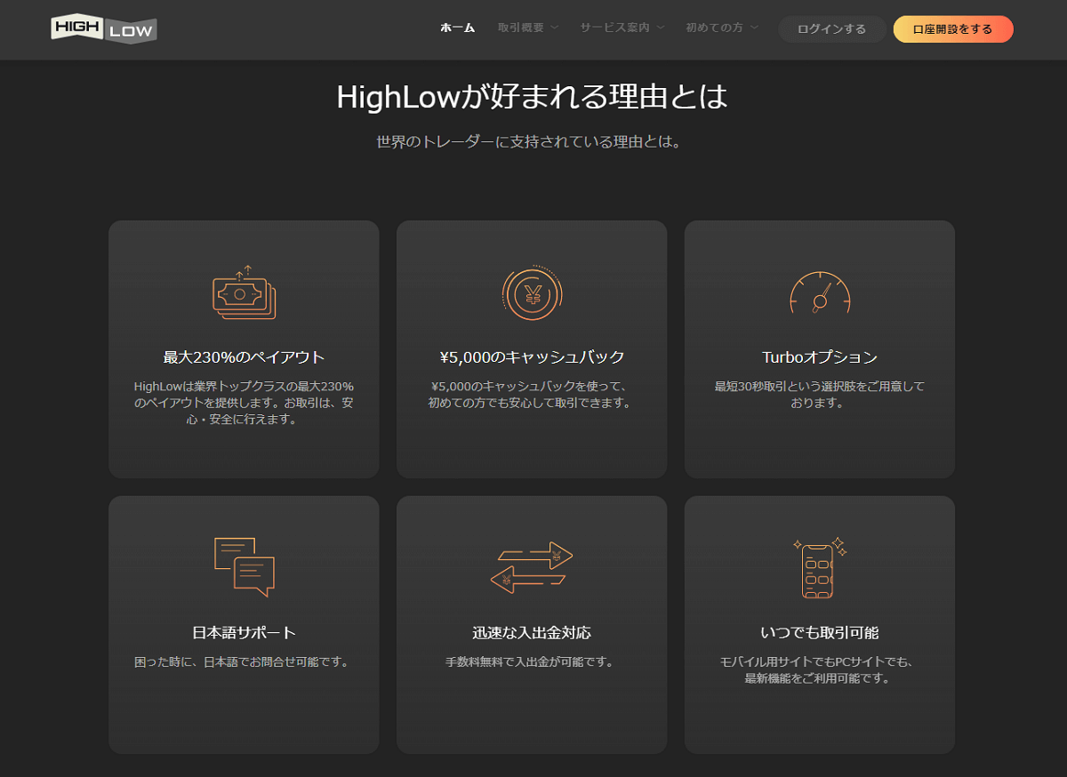1067x777 pixels.
Task: Select the 最大230%のペイアウト heading
Action: coord(245,357)
